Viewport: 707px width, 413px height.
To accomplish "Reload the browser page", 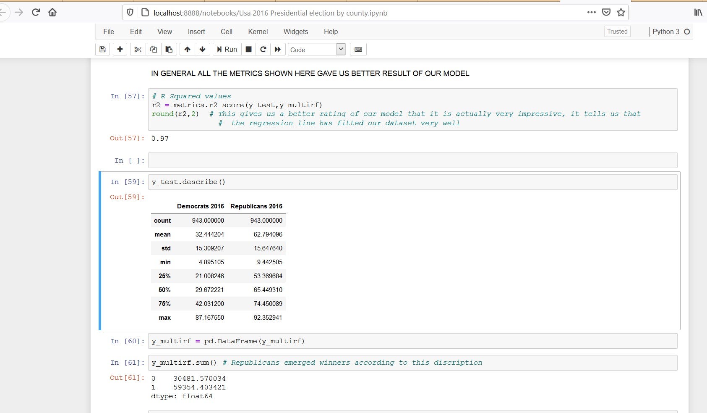I will 36,12.
